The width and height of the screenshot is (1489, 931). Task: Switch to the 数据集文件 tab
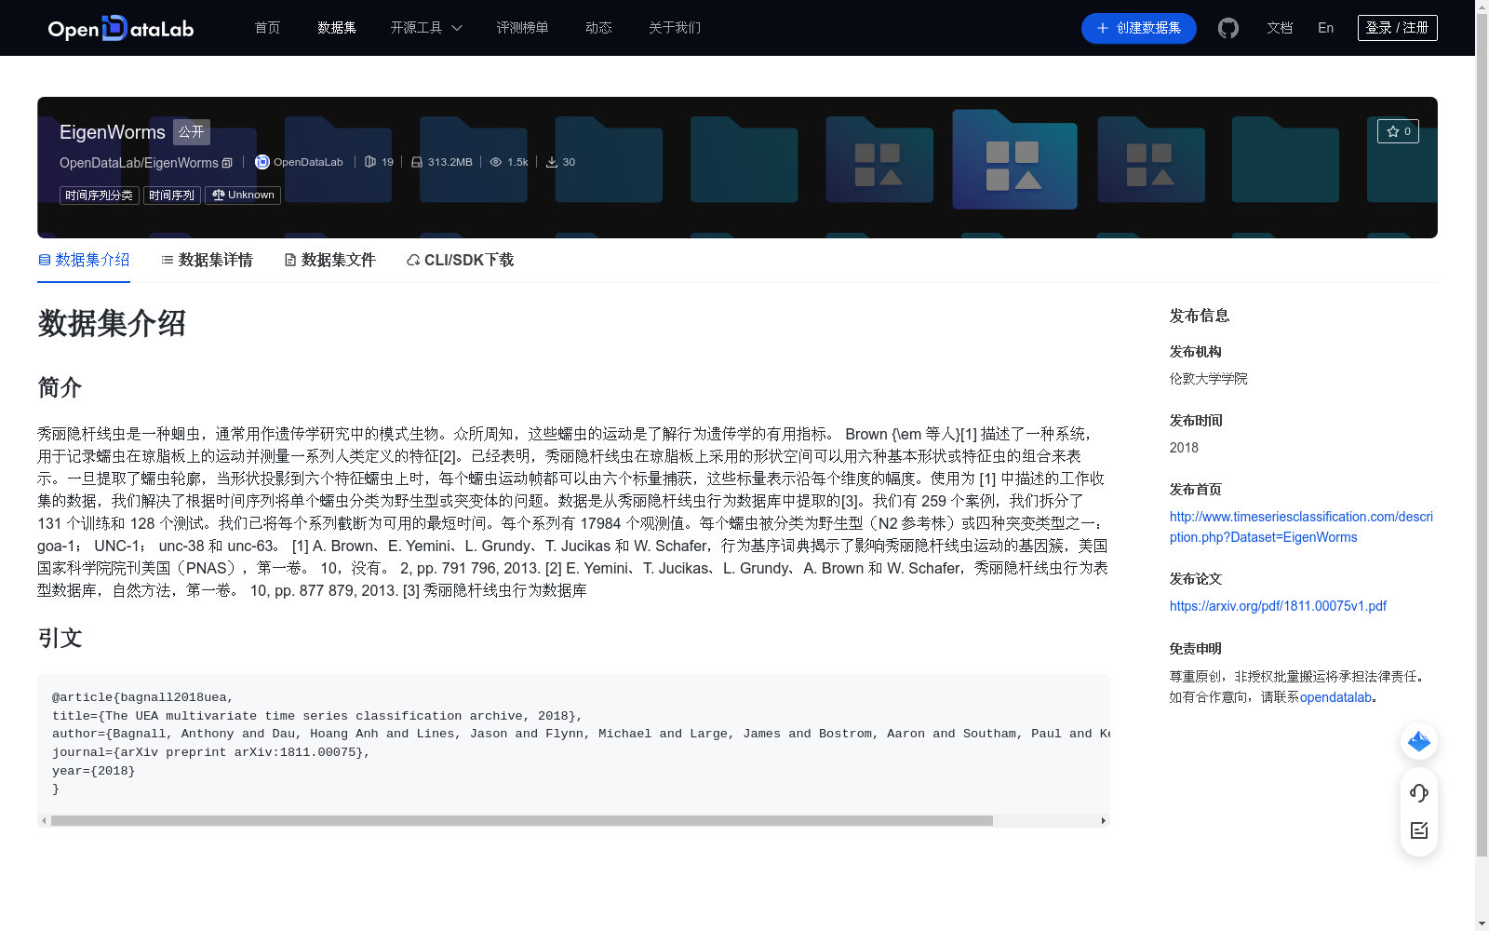[x=329, y=260]
